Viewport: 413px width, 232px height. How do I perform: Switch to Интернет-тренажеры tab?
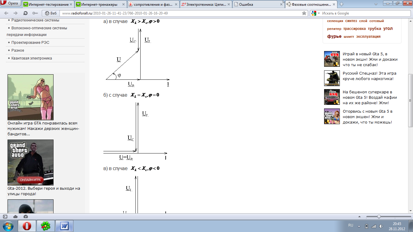pos(100,5)
